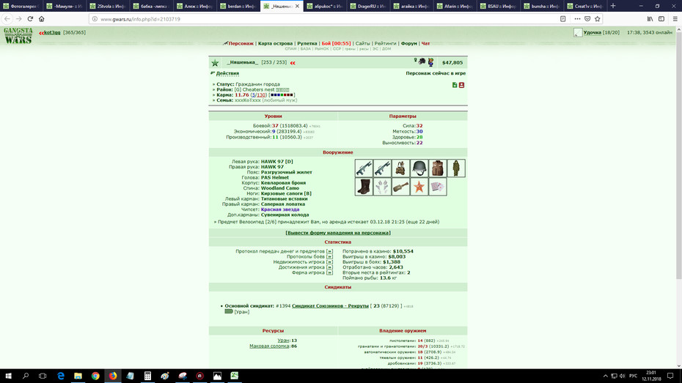Click the green star icon beside _Няшенька_
Image resolution: width=682 pixels, height=383 pixels.
216,63
